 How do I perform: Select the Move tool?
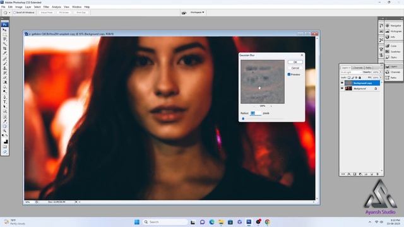[4, 30]
